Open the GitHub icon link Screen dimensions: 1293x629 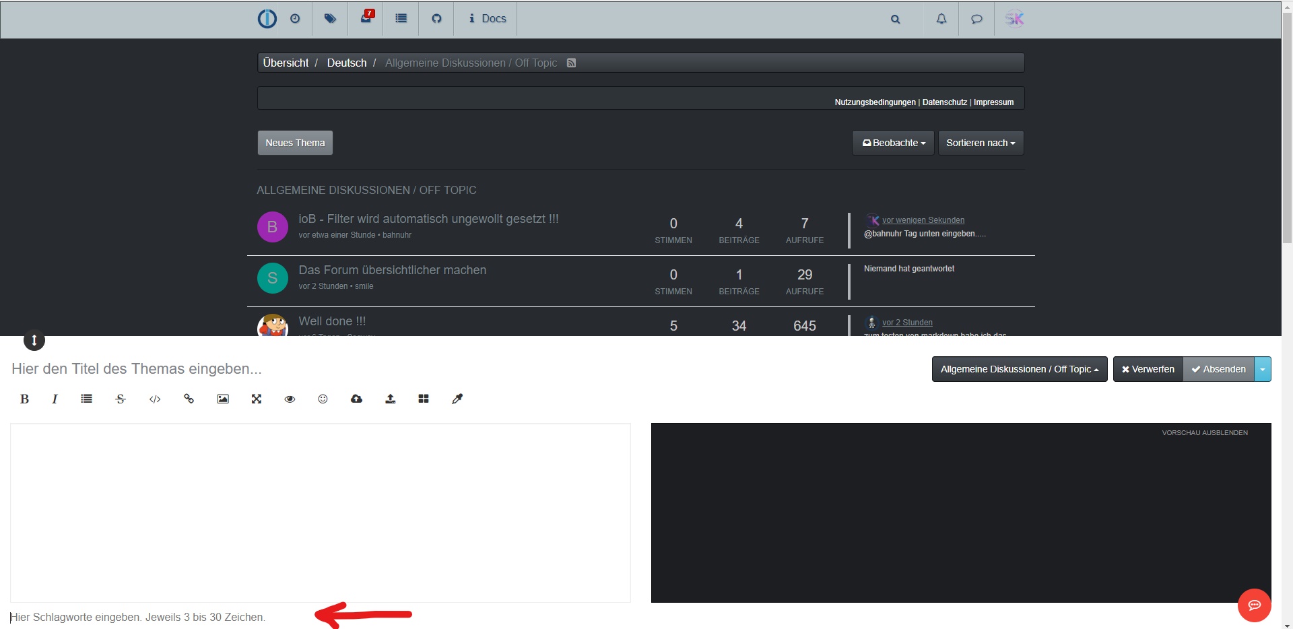click(436, 19)
